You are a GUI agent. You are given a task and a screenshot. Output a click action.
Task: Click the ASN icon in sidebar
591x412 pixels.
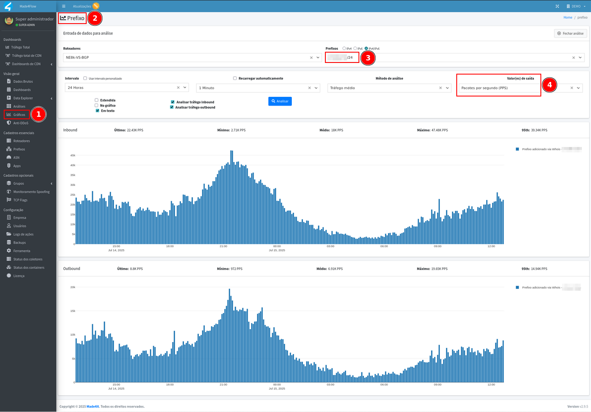pos(9,157)
